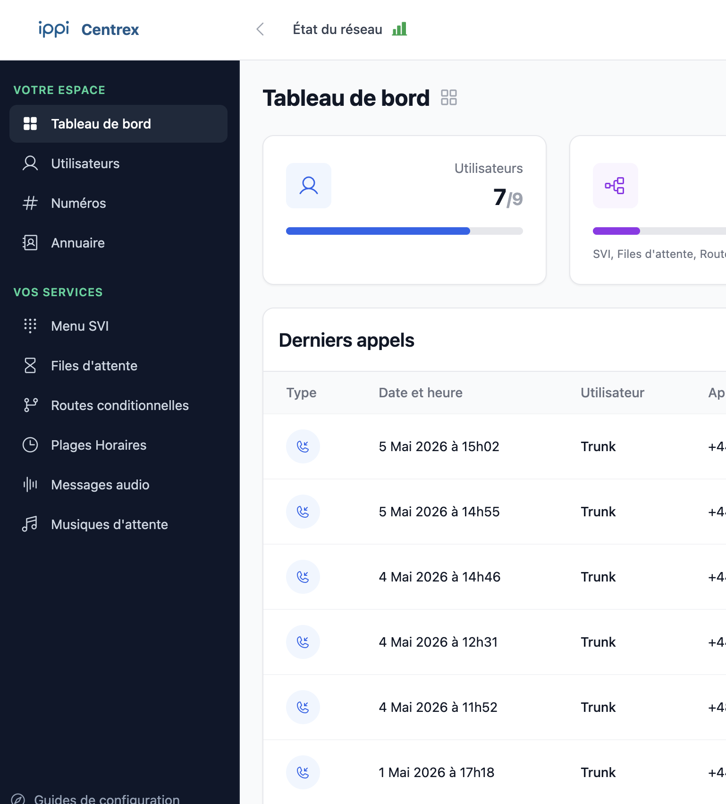Image resolution: width=726 pixels, height=804 pixels.
Task: Click the Musiques d'attente music note icon
Action: 30,524
